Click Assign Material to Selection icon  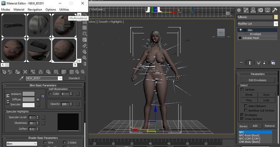click(x=17, y=72)
